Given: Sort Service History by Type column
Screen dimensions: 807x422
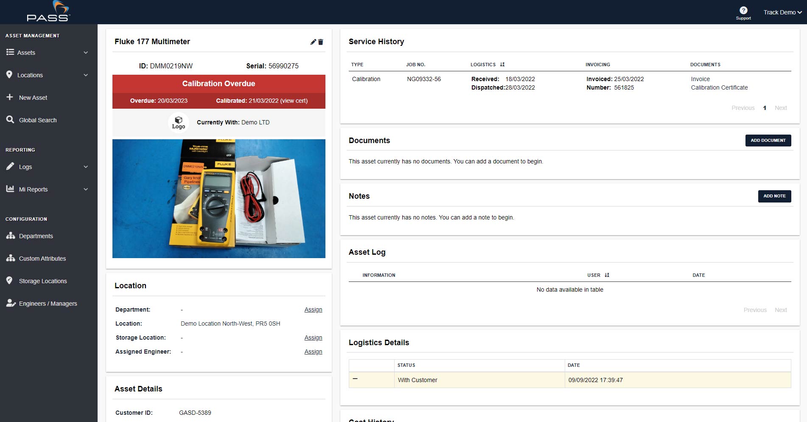Looking at the screenshot, I should (357, 65).
